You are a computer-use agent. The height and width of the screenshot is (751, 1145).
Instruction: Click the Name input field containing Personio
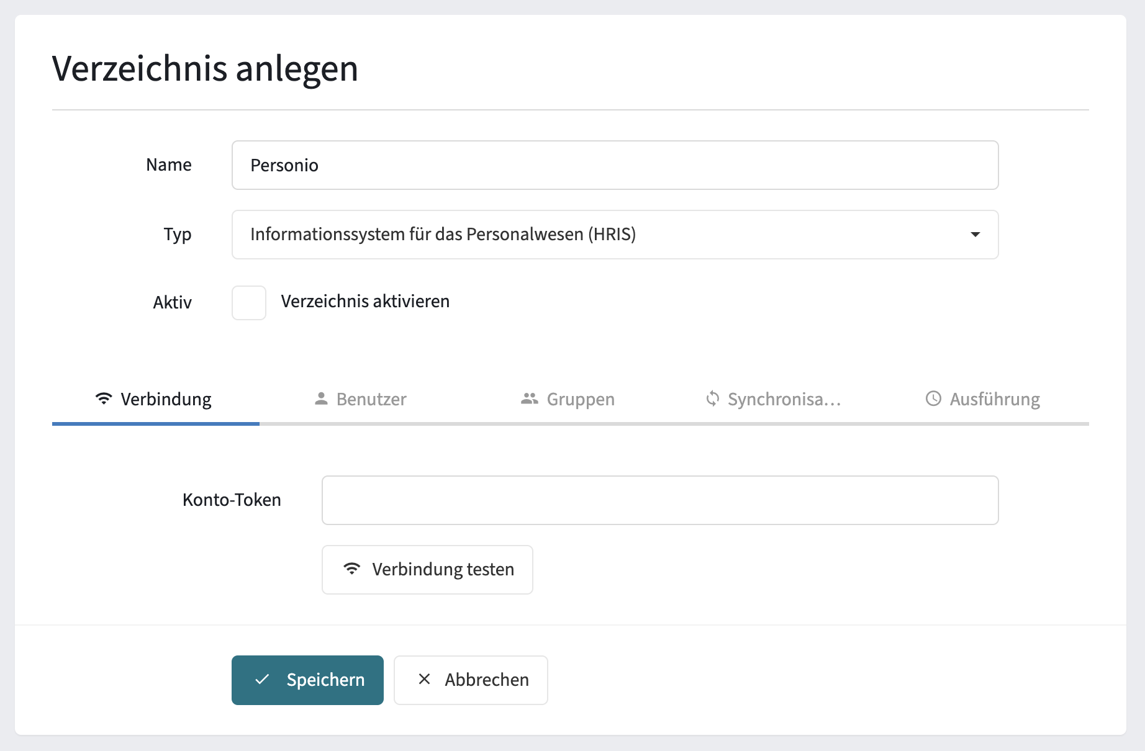(x=615, y=165)
